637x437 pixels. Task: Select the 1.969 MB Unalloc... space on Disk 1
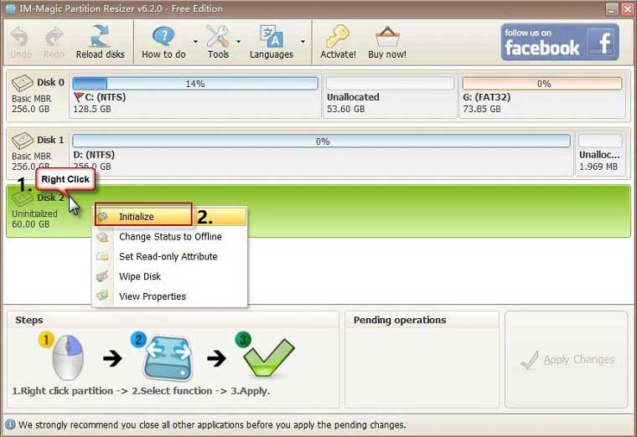(x=600, y=153)
